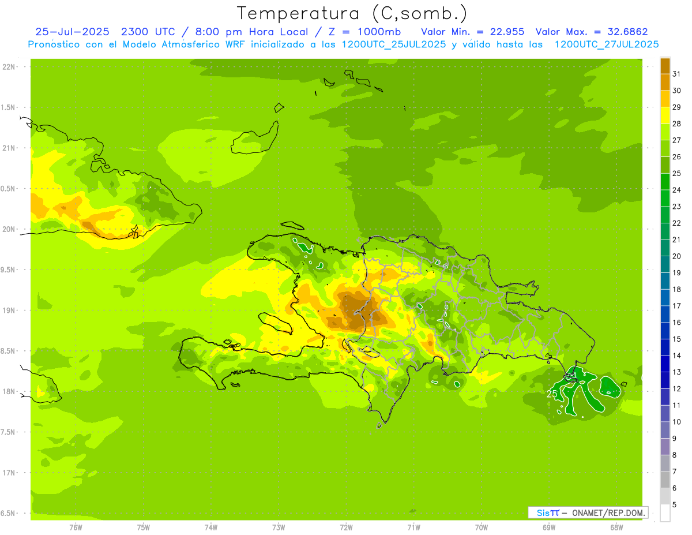Click the '19N' latitude axis label
The height and width of the screenshot is (535, 692).
[8, 310]
